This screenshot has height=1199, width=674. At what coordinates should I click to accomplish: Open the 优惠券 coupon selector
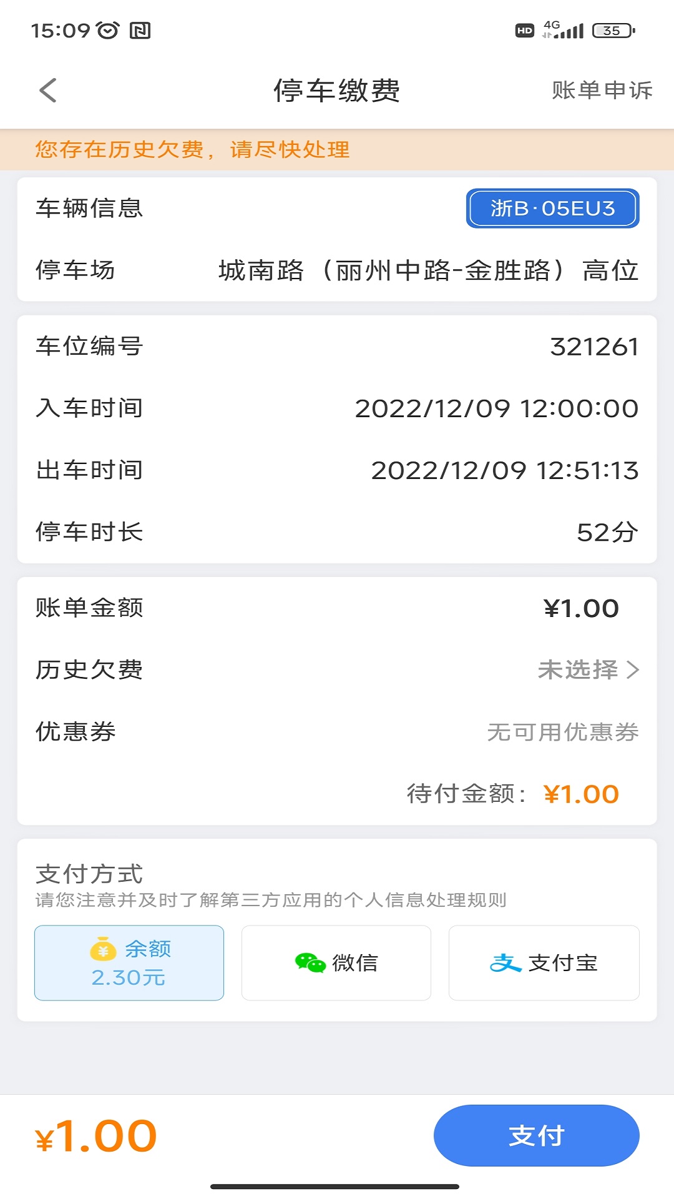click(x=562, y=732)
